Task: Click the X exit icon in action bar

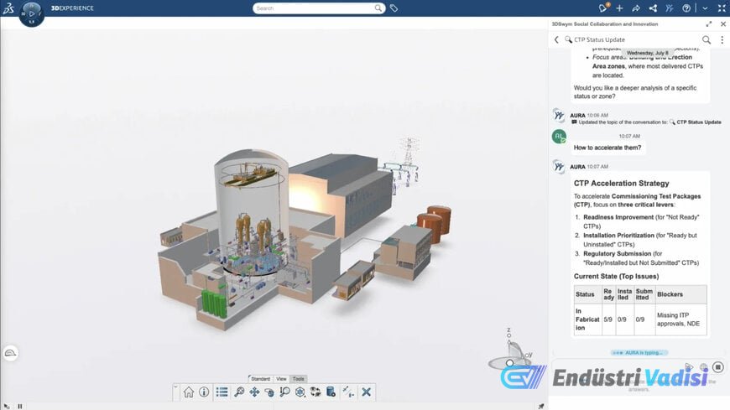Action: [367, 392]
